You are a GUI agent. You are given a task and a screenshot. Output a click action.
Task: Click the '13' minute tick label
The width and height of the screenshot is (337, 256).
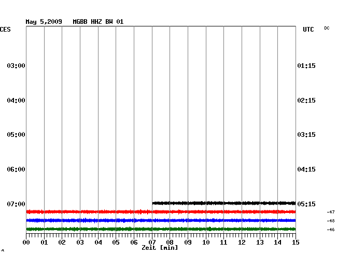pyautogui.click(x=260, y=243)
